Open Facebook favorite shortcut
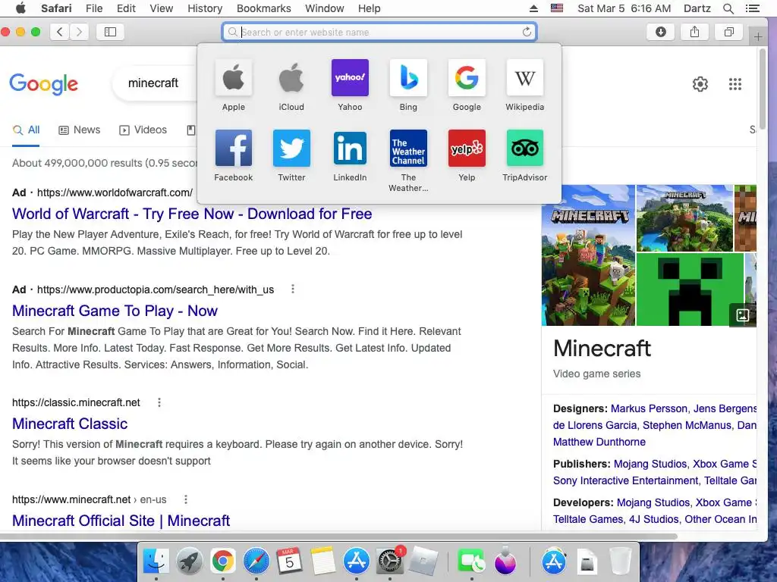This screenshot has height=582, width=777. pyautogui.click(x=234, y=149)
